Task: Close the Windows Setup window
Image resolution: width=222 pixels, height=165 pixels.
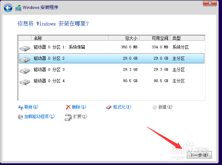Action: pos(210,3)
